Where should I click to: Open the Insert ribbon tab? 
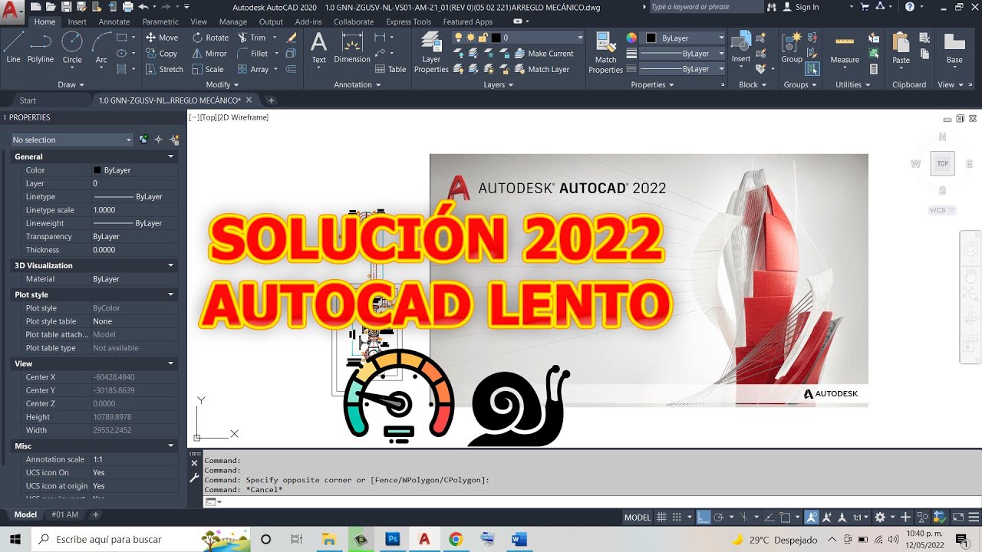[x=77, y=21]
